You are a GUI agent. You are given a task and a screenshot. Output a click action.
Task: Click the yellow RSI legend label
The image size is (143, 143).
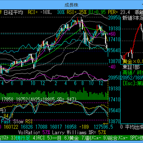pyautogui.click(x=29, y=122)
